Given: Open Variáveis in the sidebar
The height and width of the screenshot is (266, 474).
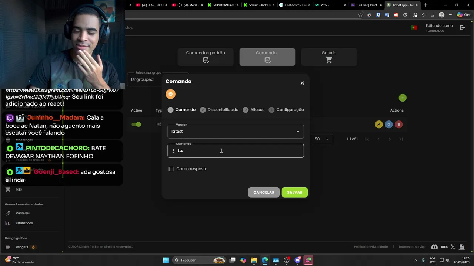Looking at the screenshot, I should point(23,213).
